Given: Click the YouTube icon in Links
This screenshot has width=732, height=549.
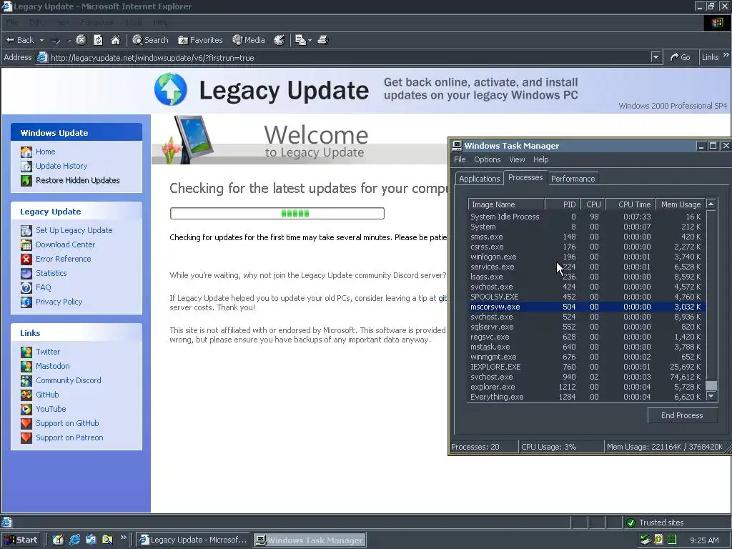Looking at the screenshot, I should pos(26,410).
